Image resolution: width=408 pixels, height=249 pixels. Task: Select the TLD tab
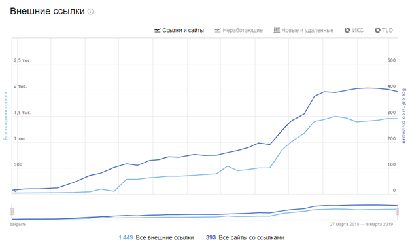click(384, 31)
